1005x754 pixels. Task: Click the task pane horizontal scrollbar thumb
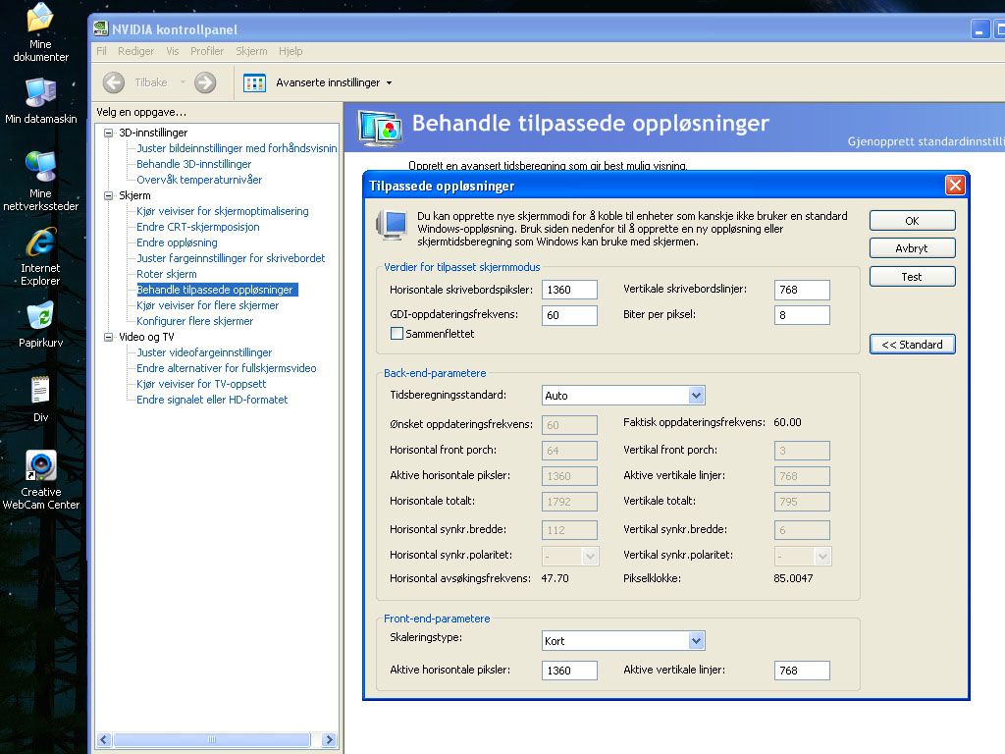point(212,740)
